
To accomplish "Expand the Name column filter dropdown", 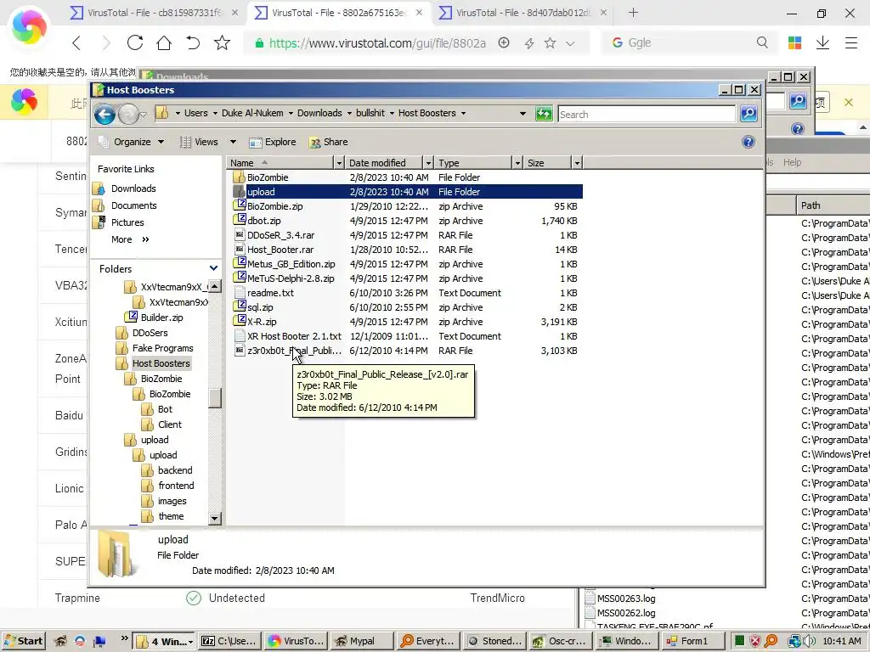I will click(339, 163).
